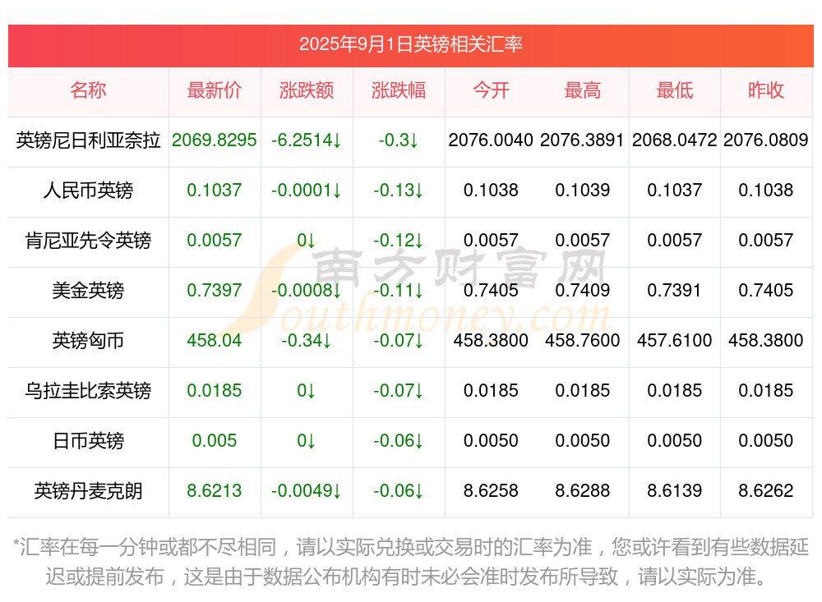This screenshot has height=602, width=822.
Task: Click low value 8.6139
Action: [675, 491]
